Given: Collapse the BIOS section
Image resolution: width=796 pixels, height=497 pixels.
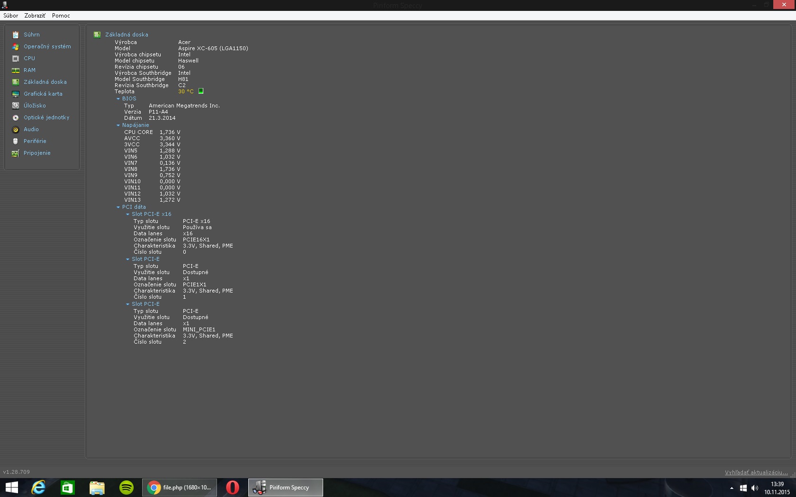Looking at the screenshot, I should tap(118, 98).
